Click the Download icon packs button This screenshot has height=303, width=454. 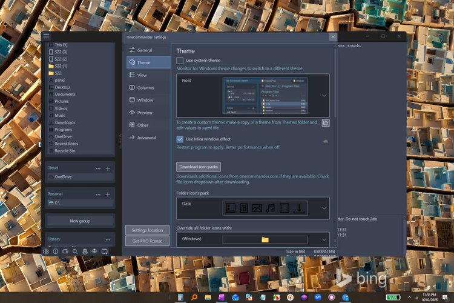199,167
